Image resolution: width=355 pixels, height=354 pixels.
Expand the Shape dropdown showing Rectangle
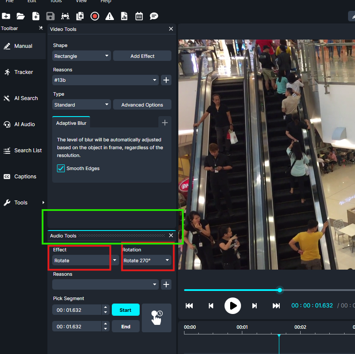click(x=82, y=56)
